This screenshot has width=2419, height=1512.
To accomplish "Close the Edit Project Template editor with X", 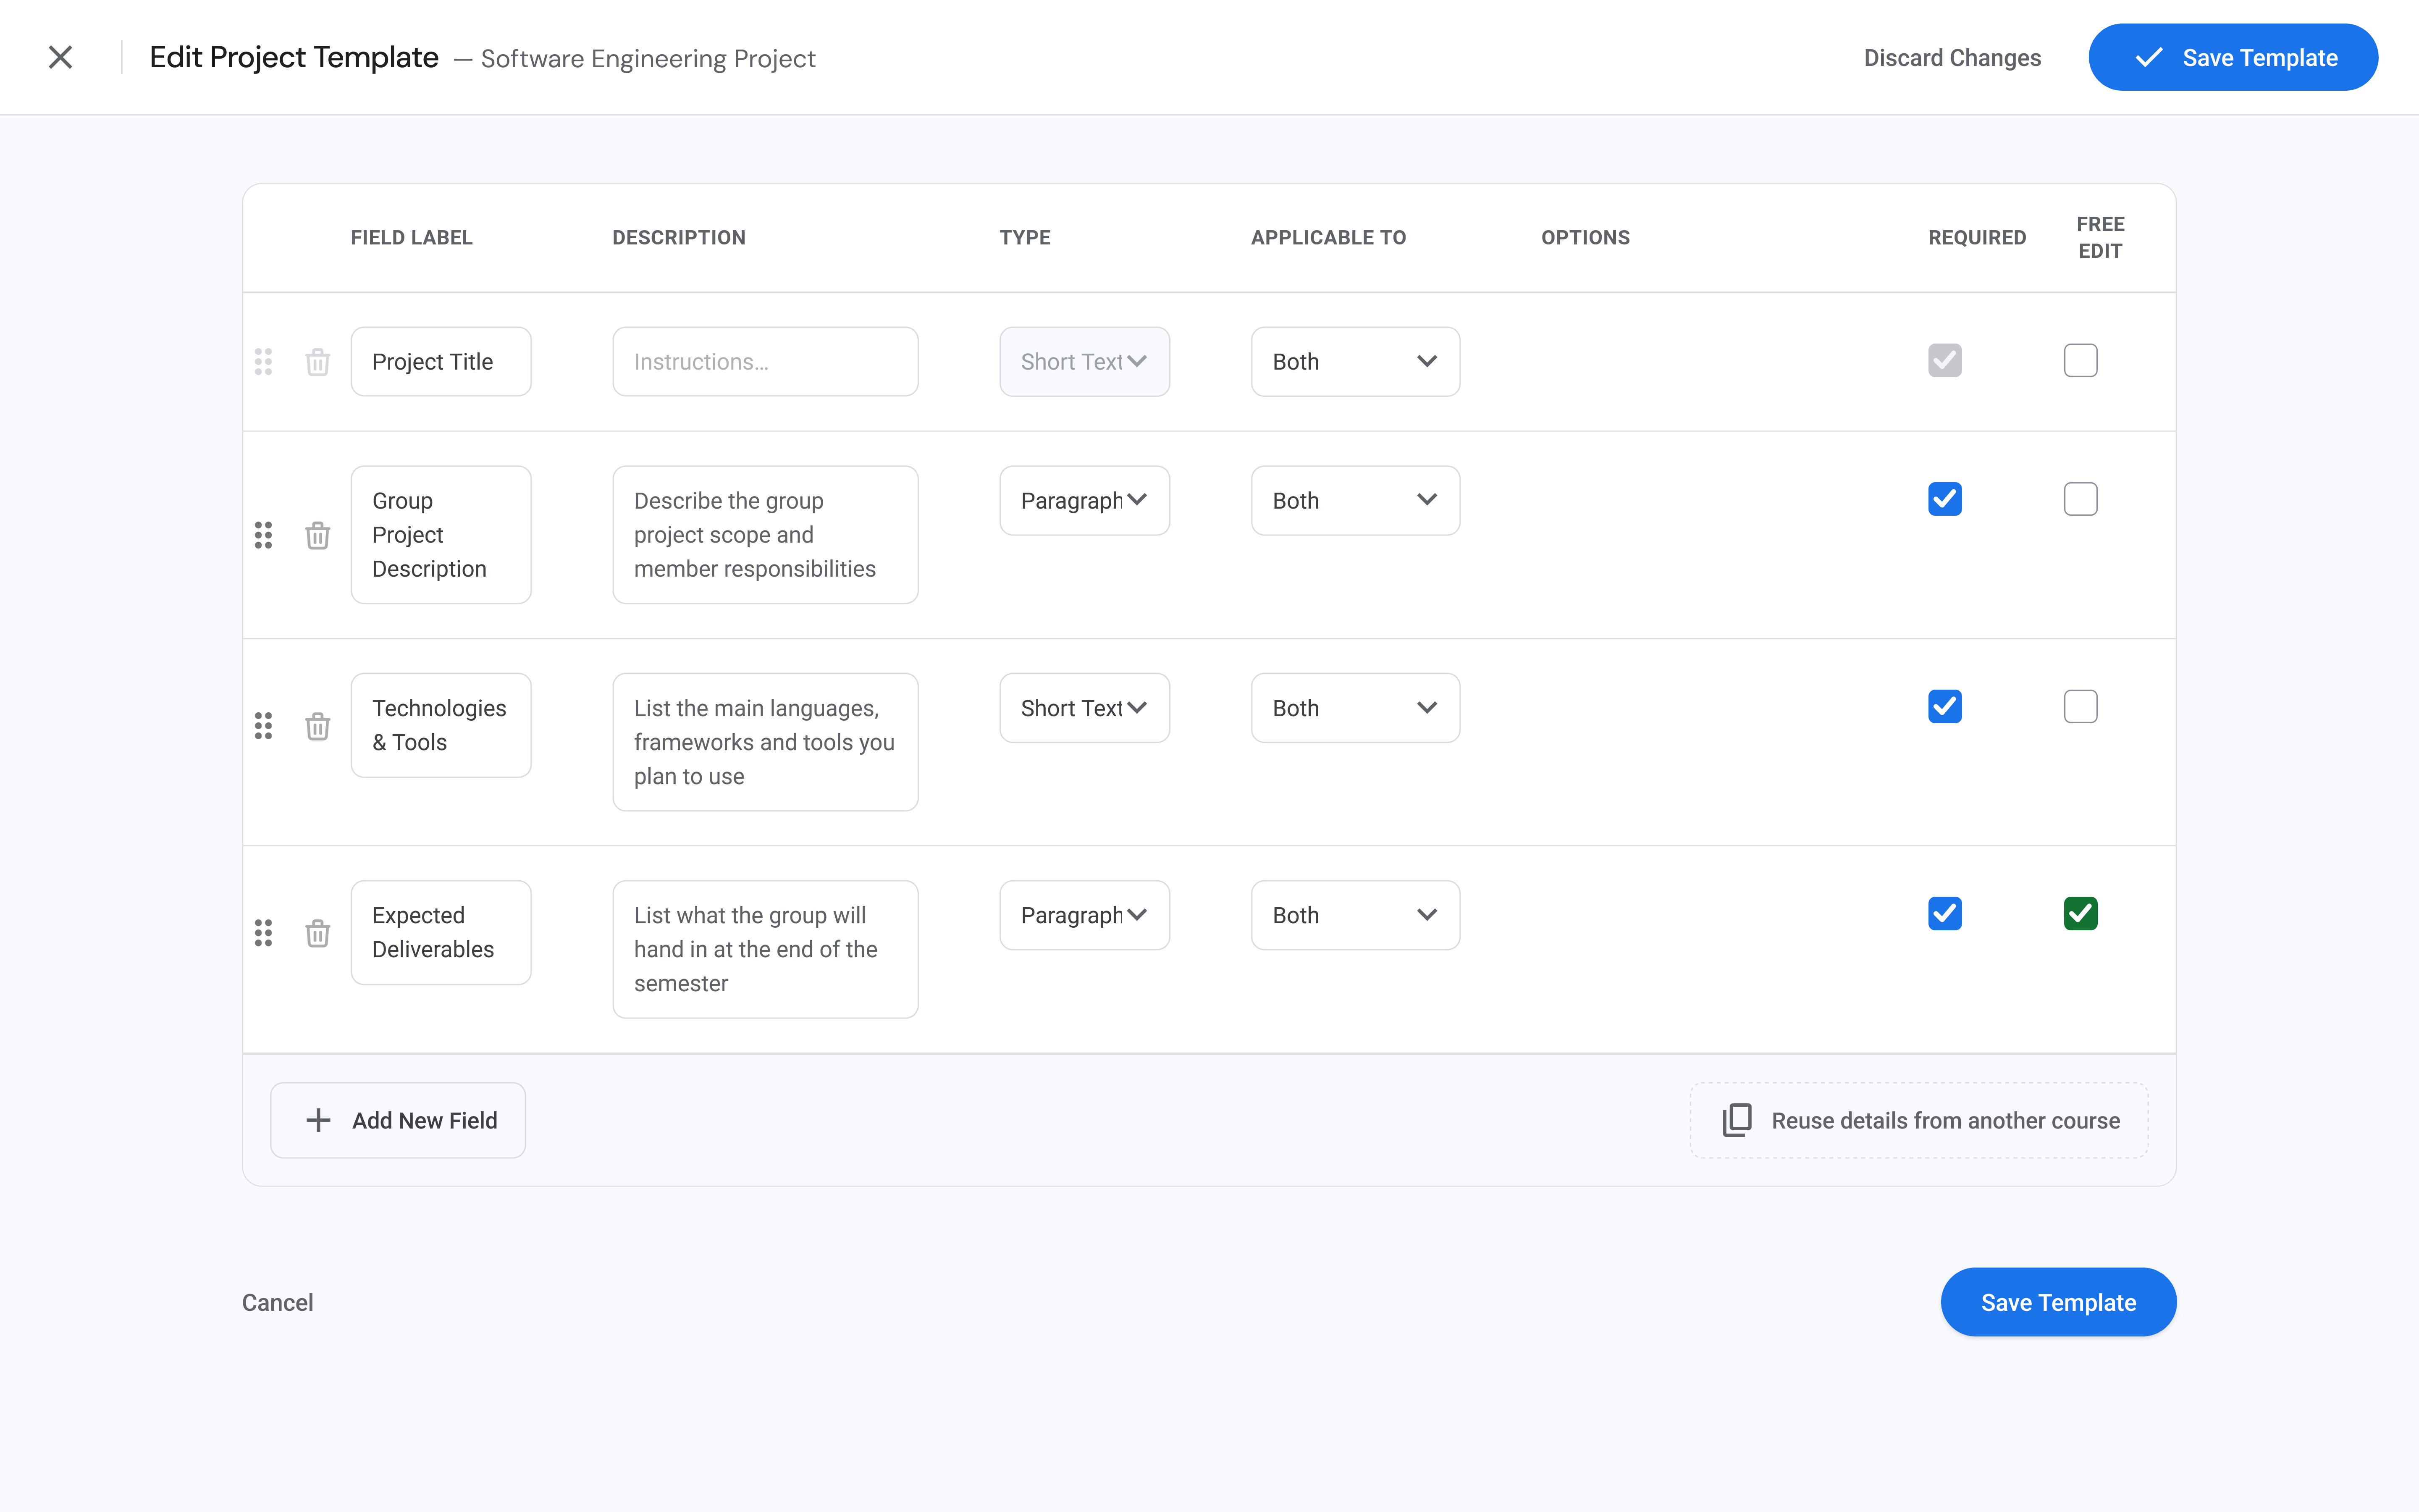I will tap(60, 57).
